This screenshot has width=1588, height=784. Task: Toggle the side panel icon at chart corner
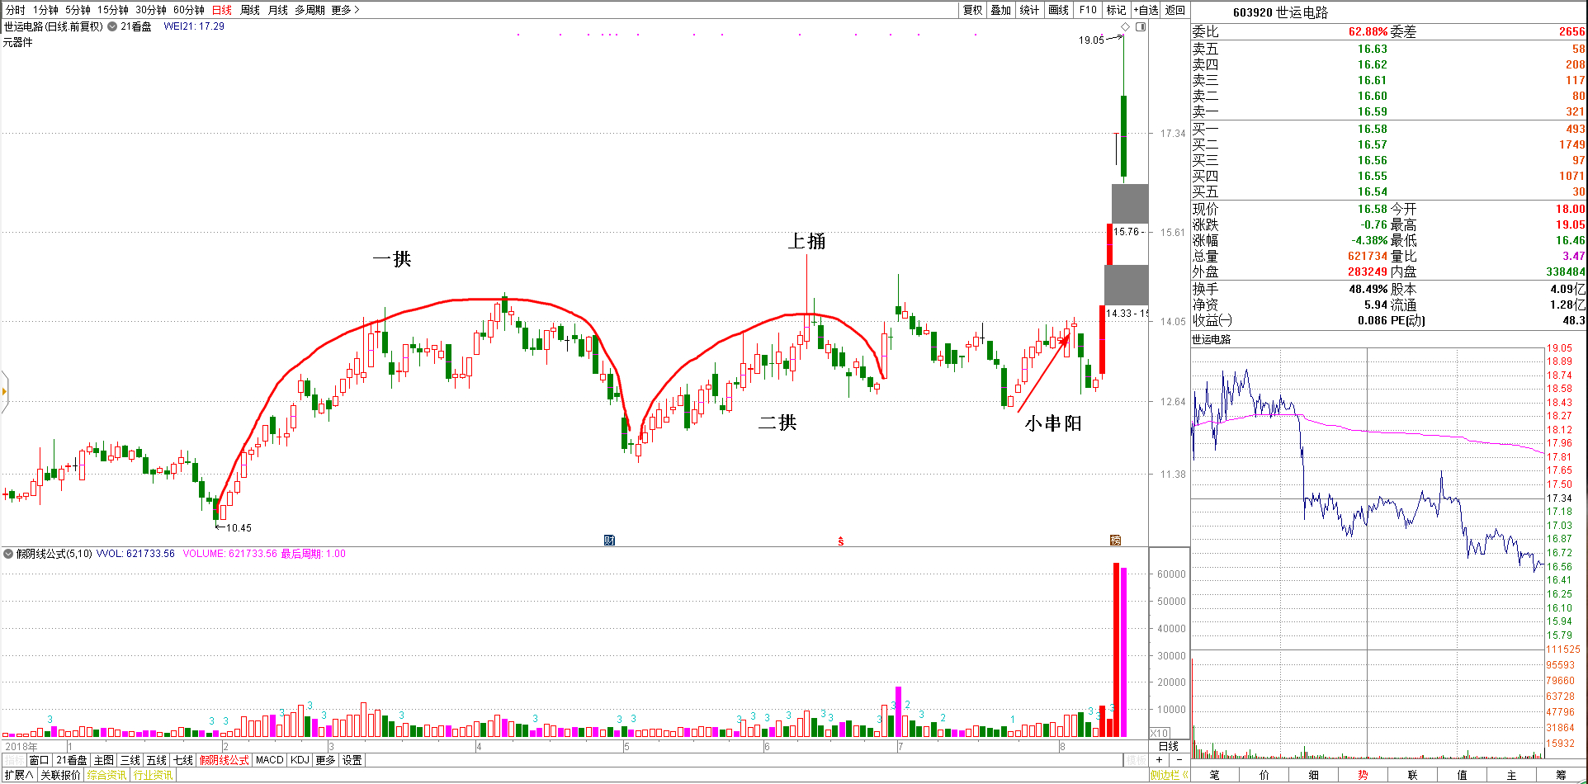1141,27
